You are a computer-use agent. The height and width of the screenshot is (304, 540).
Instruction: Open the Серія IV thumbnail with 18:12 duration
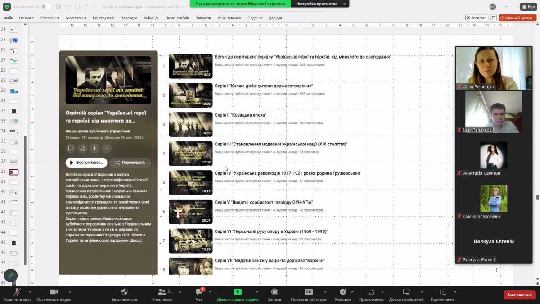190,182
